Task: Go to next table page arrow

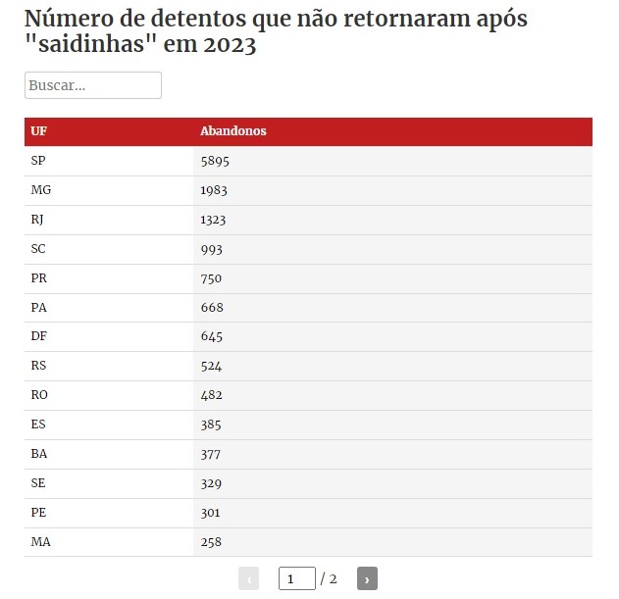Action: (367, 579)
